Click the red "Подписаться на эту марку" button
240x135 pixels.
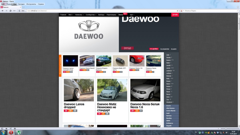pos(127,48)
